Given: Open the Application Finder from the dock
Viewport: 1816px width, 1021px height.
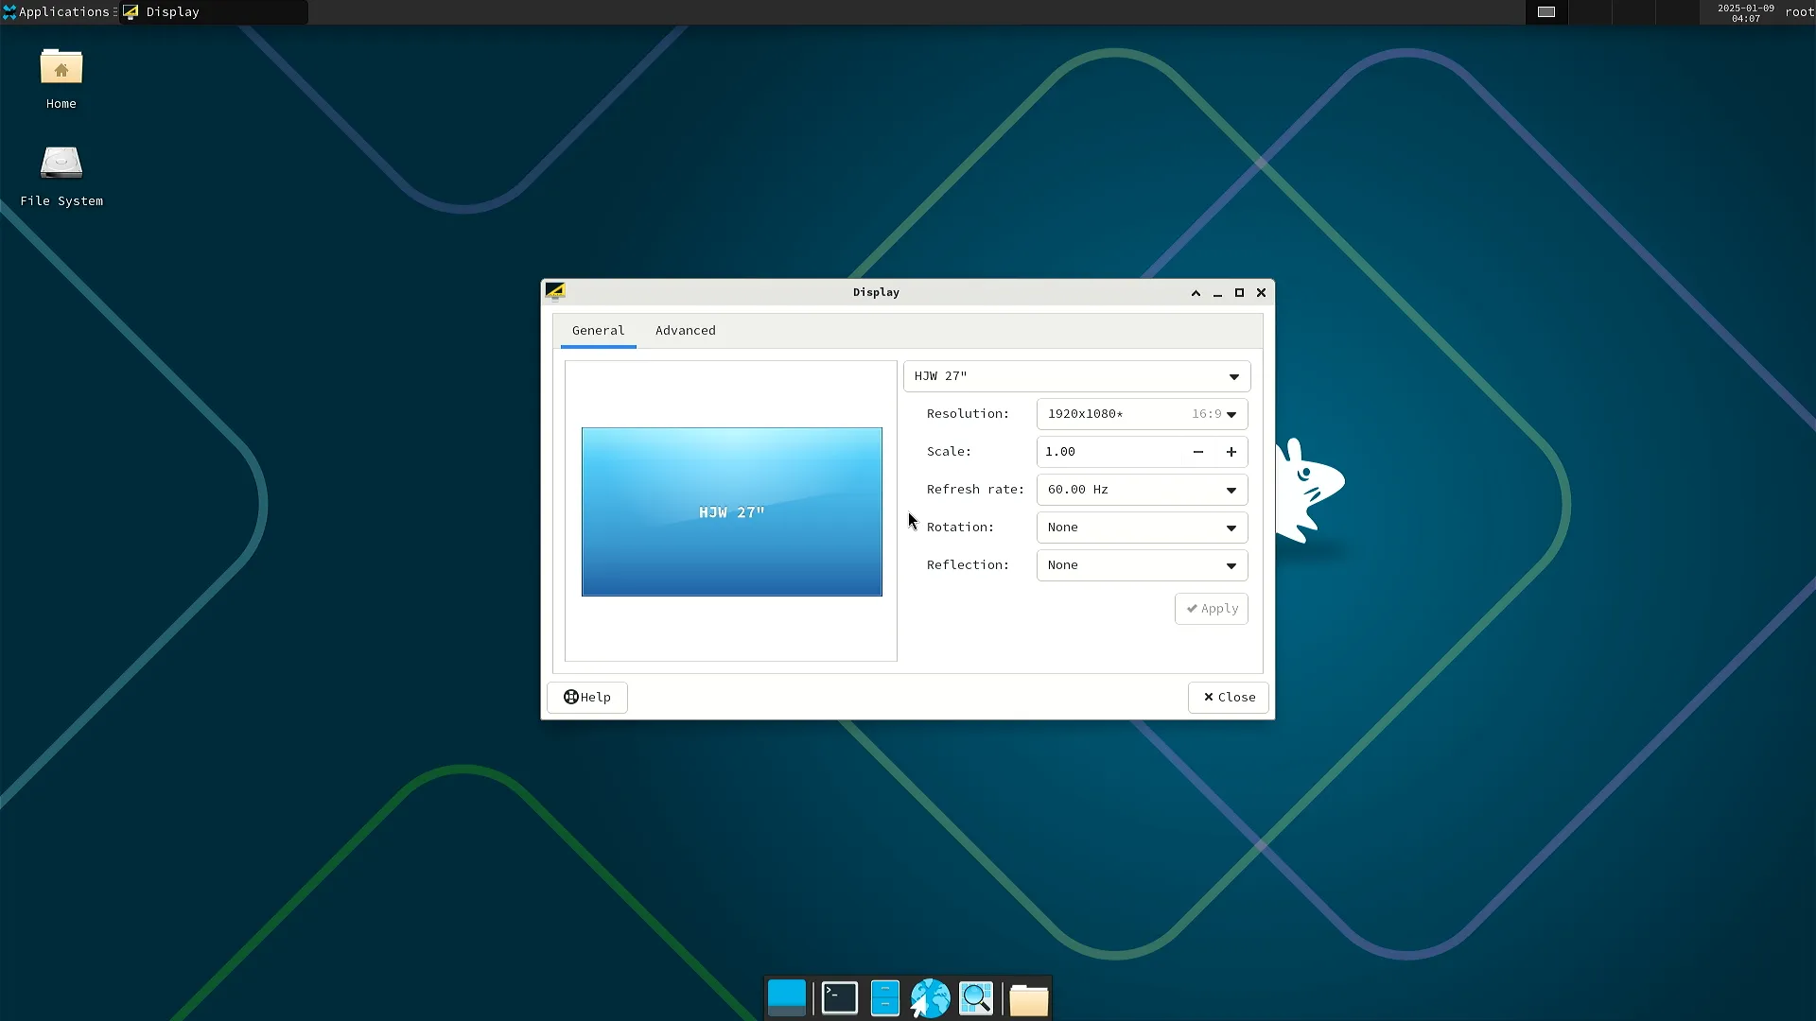Looking at the screenshot, I should tap(976, 997).
